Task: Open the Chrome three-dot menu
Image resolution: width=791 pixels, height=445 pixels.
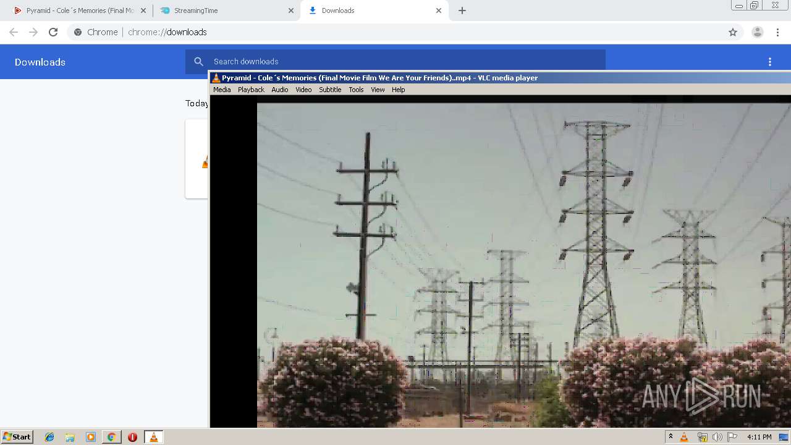Action: pyautogui.click(x=778, y=32)
